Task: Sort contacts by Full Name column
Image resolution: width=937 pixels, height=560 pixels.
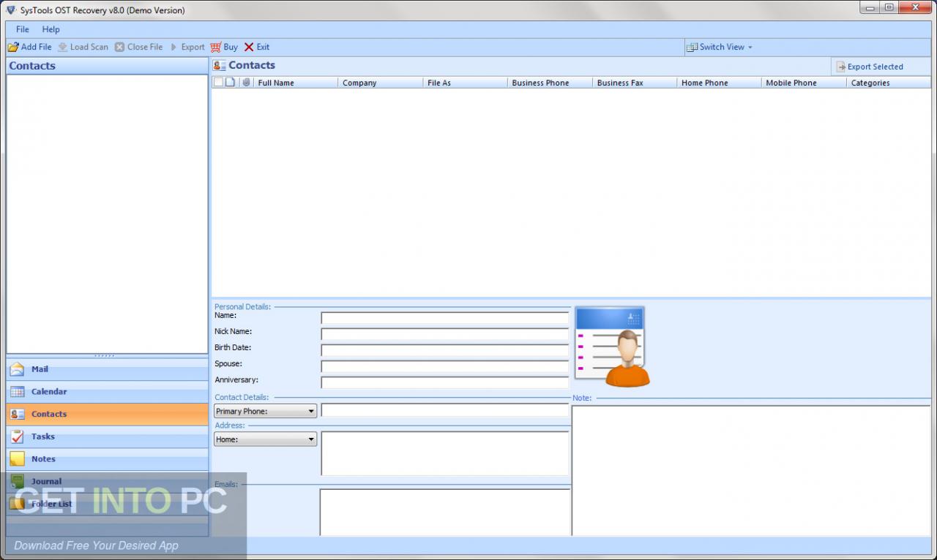Action: coord(296,83)
